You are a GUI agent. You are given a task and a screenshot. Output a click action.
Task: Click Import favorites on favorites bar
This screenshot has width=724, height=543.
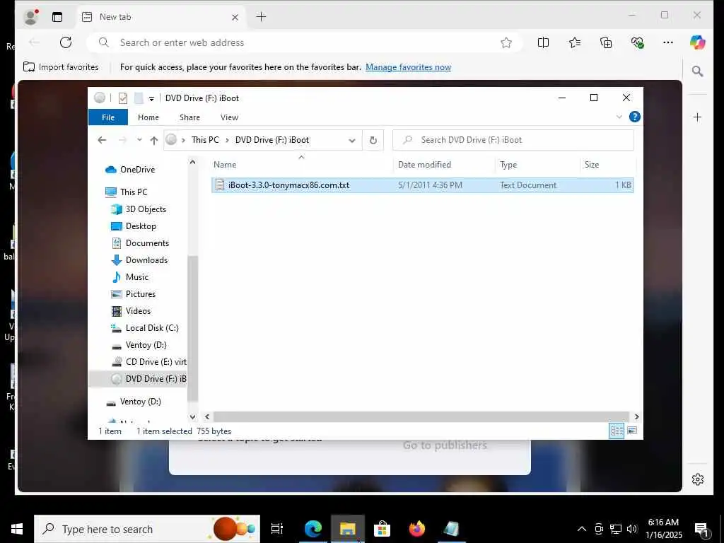[61, 67]
